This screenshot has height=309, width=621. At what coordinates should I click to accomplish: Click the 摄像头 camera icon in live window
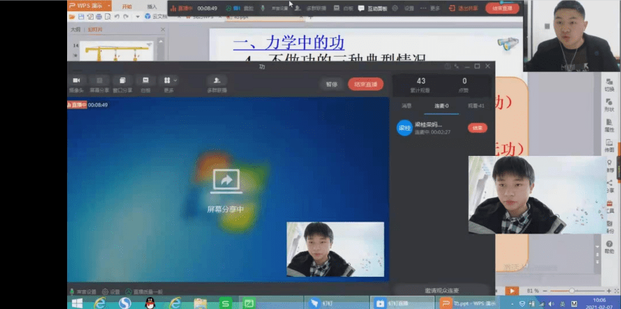coord(76,80)
